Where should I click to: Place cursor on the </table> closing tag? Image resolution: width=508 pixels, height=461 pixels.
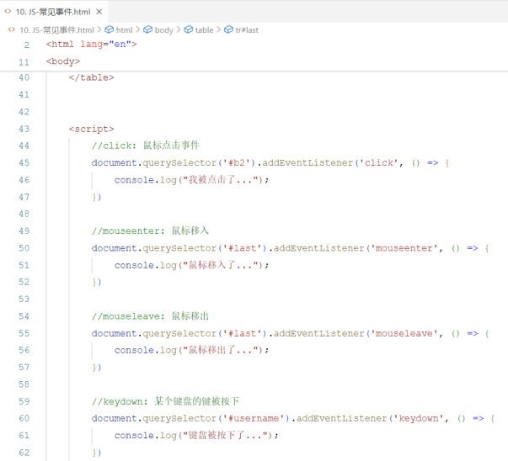click(x=91, y=77)
